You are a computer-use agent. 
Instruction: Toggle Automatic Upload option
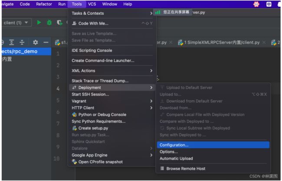213,158
